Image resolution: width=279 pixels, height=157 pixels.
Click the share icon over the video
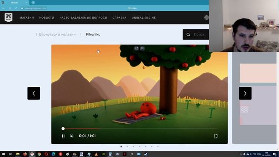coord(136,48)
